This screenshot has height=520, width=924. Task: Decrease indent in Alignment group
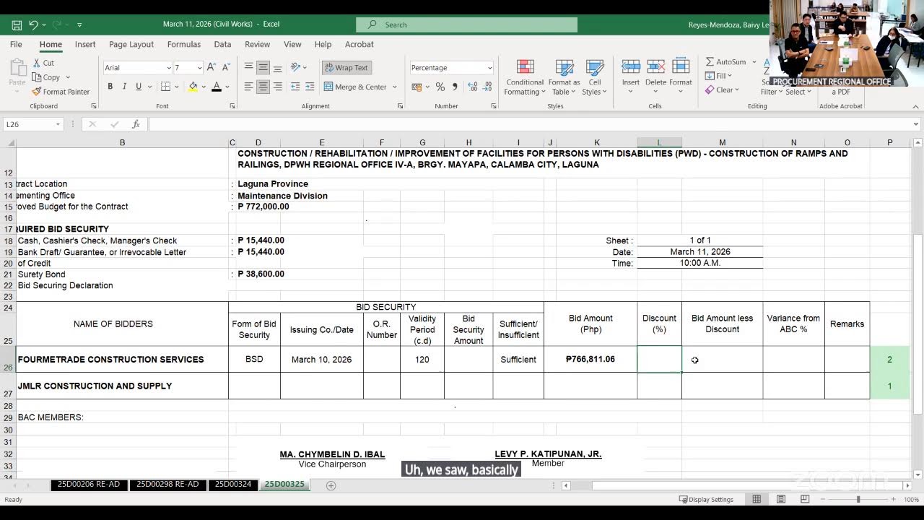295,87
